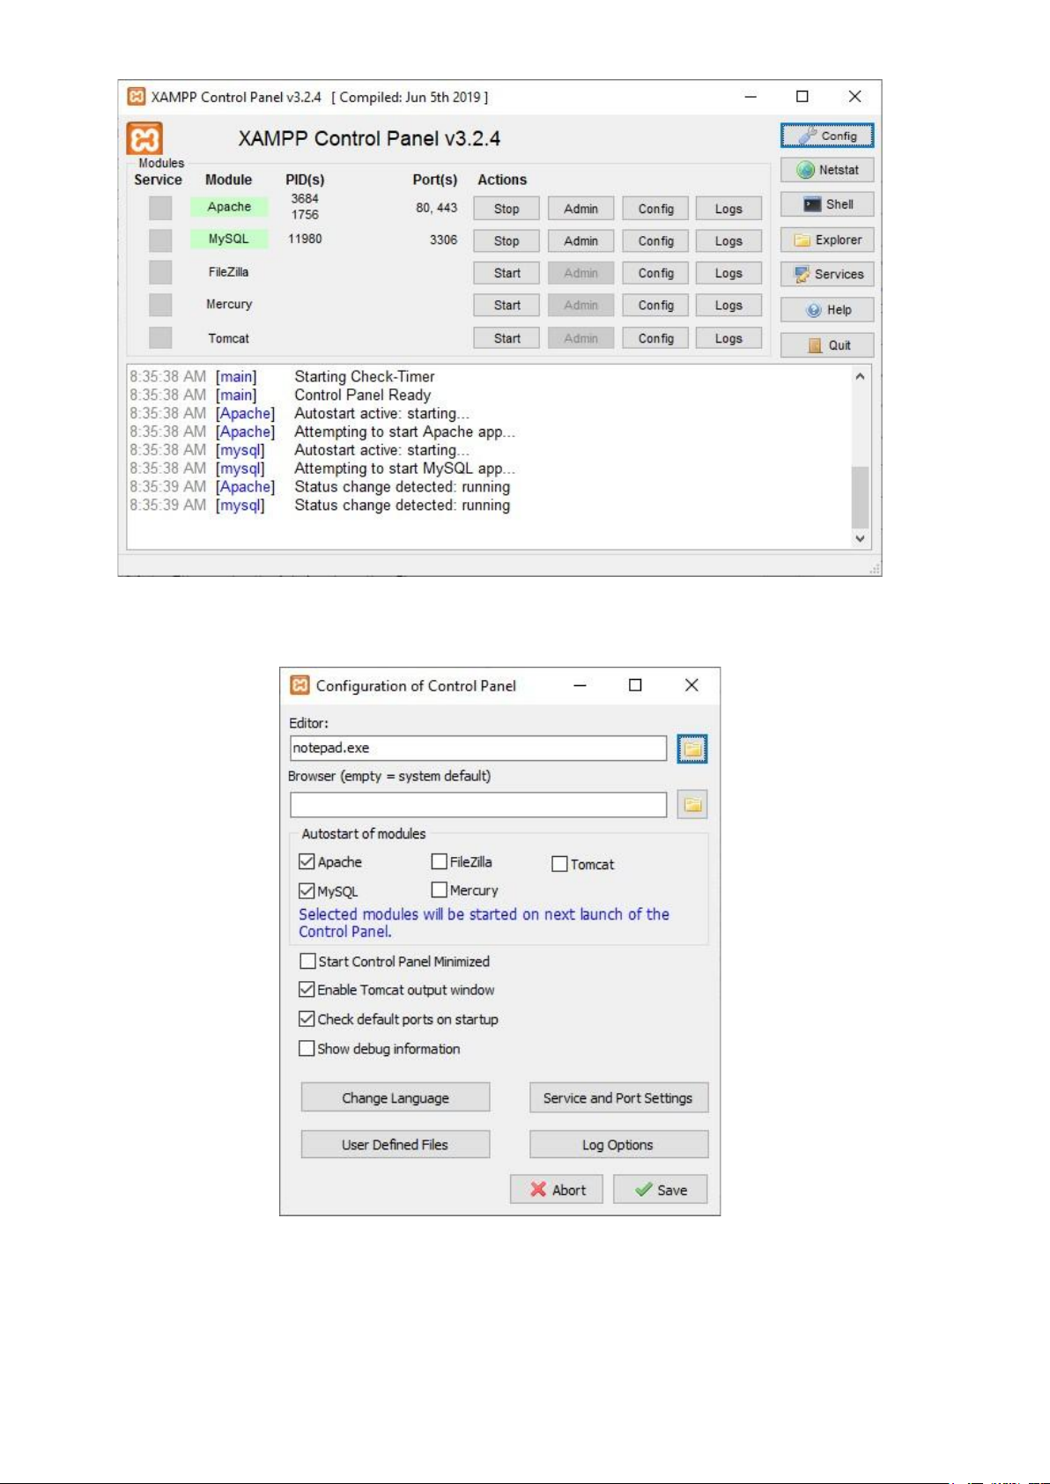
Task: Toggle Start Control Panel Minimized
Action: (x=307, y=961)
